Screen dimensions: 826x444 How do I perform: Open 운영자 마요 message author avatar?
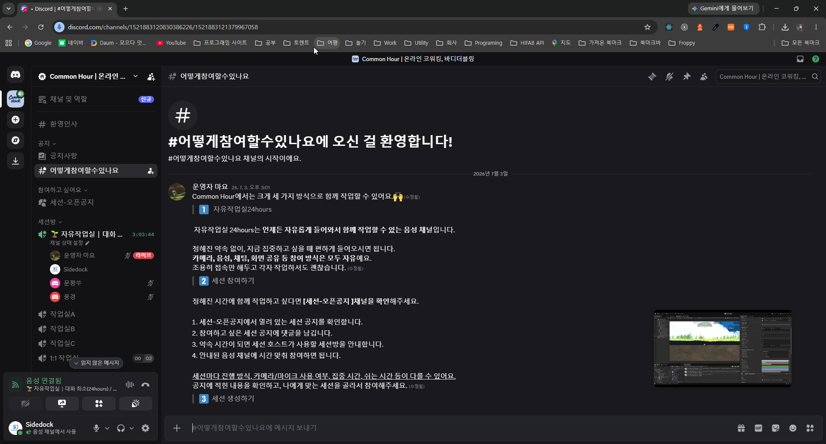pyautogui.click(x=177, y=192)
